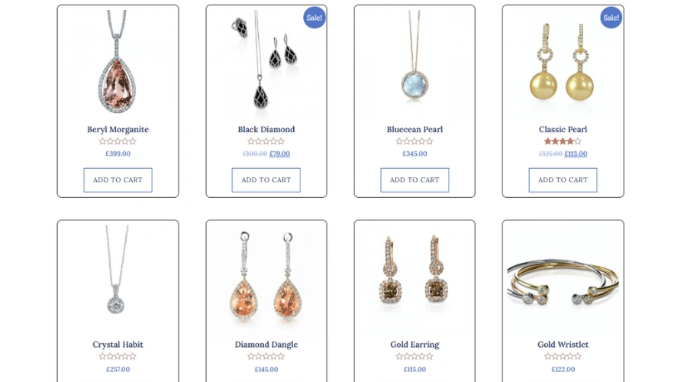Add Classic Pearl to cart
This screenshot has width=687, height=382.
click(x=563, y=180)
